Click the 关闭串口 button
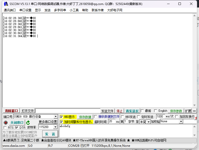The width and height of the screenshot is (199, 150). click(17, 122)
